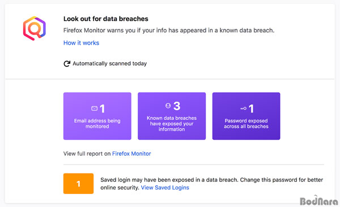Open the How it works link
Screen dimensions: 340x207
pyautogui.click(x=81, y=43)
